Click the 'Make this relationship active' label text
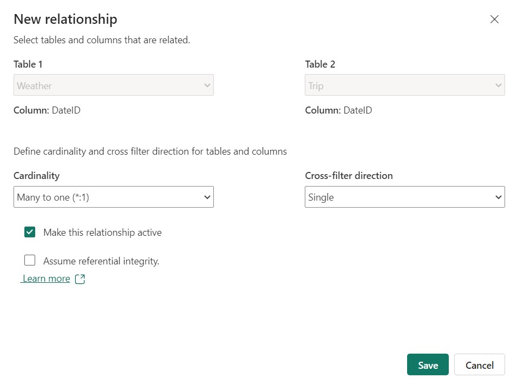This screenshot has width=517, height=385. click(102, 233)
